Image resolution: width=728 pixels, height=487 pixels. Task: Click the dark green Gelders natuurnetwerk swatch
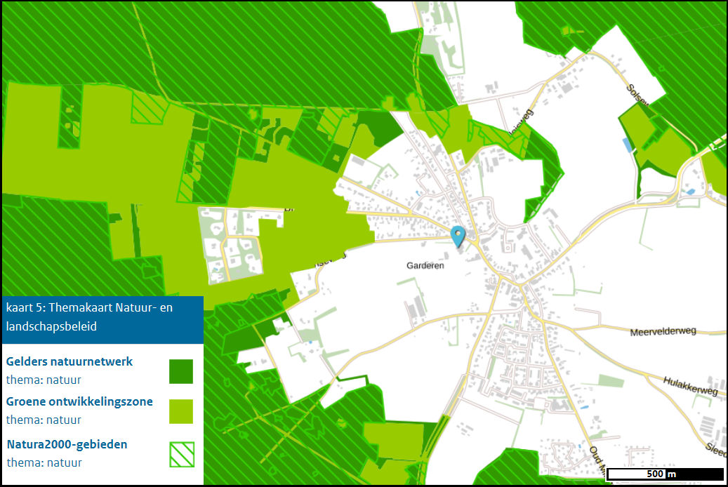(x=181, y=371)
